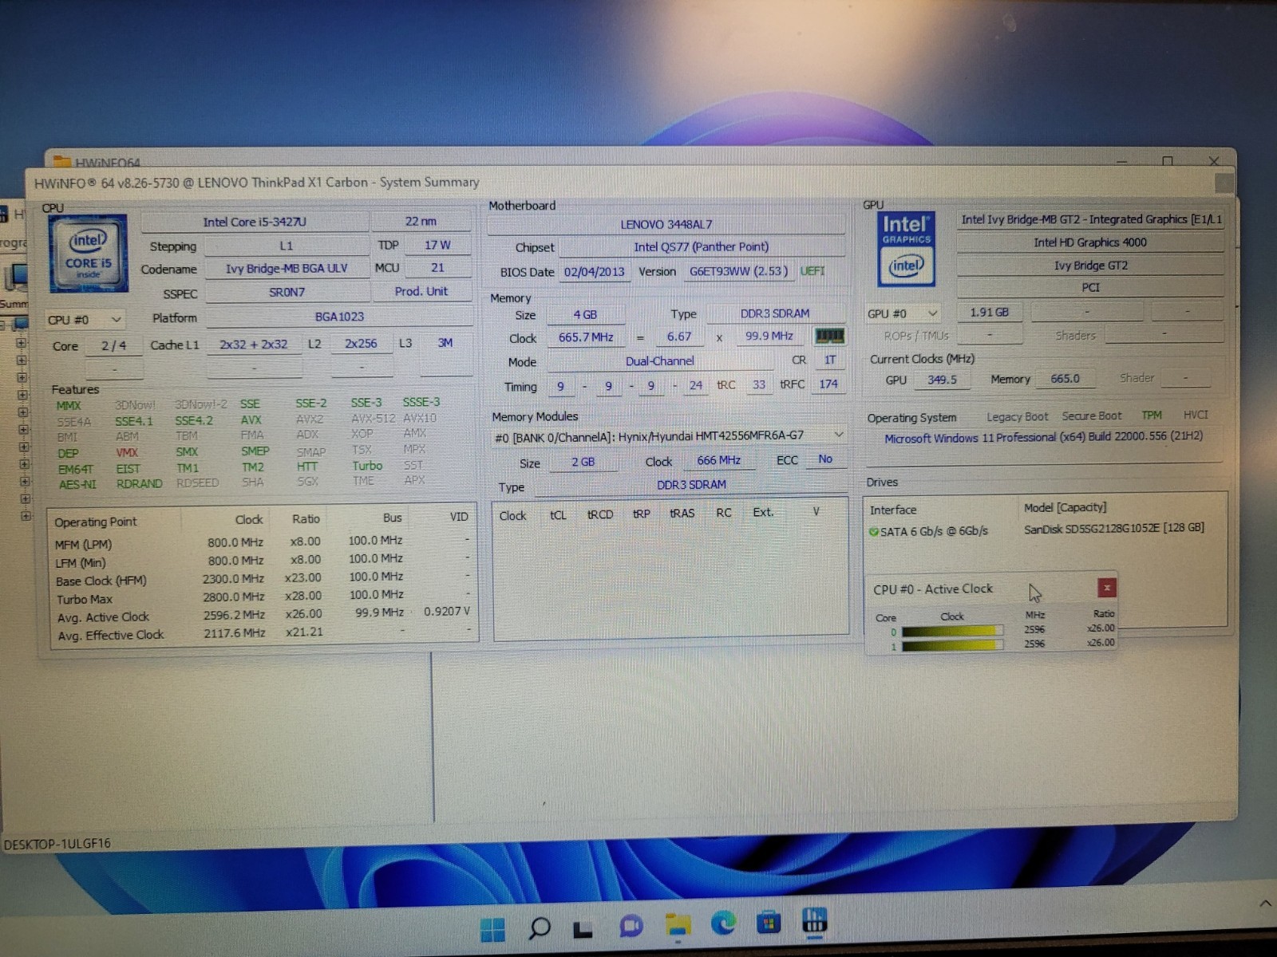Click the TPM indicator
Screen dimensions: 1277x957
click(1151, 415)
